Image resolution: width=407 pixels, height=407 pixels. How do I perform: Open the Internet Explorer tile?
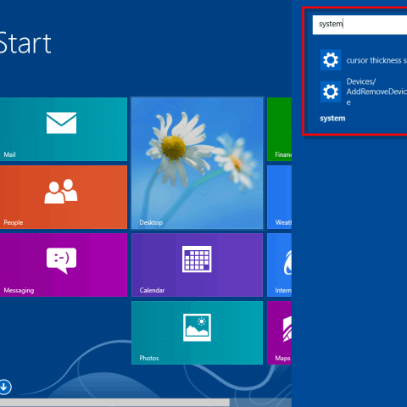click(279, 265)
